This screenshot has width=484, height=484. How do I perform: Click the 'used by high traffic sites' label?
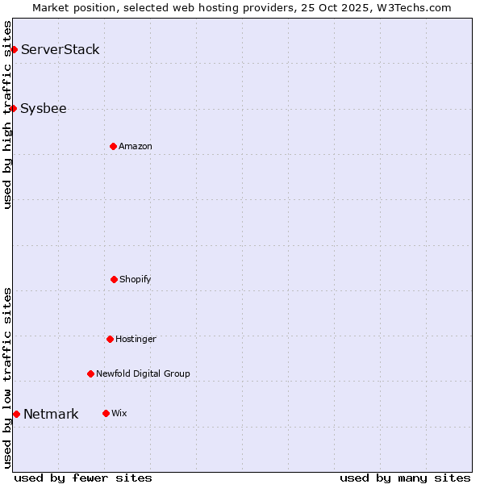click(x=7, y=115)
